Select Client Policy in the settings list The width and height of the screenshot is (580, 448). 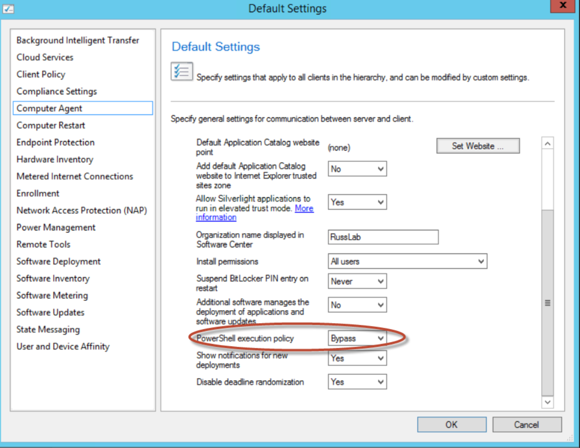(x=41, y=74)
